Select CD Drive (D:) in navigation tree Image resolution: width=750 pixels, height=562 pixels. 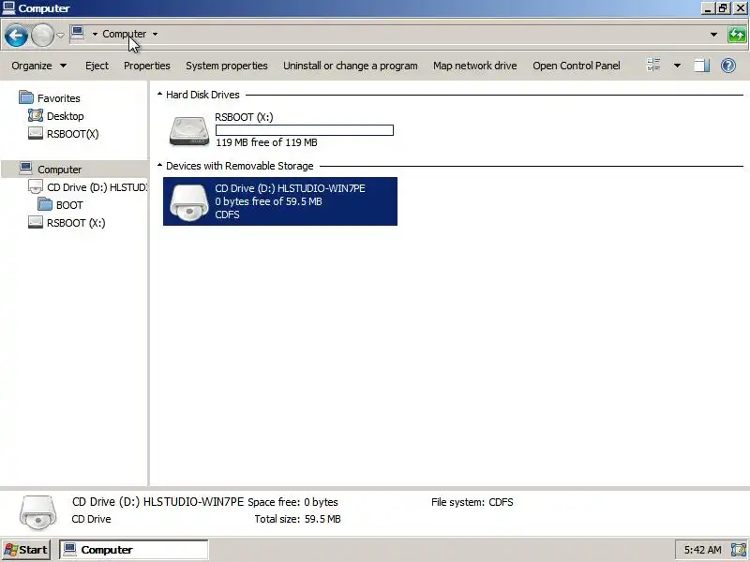(97, 187)
